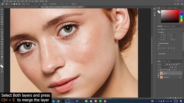Select the Zoom tool in toolbar
This screenshot has height=103, width=184.
coord(2,59)
